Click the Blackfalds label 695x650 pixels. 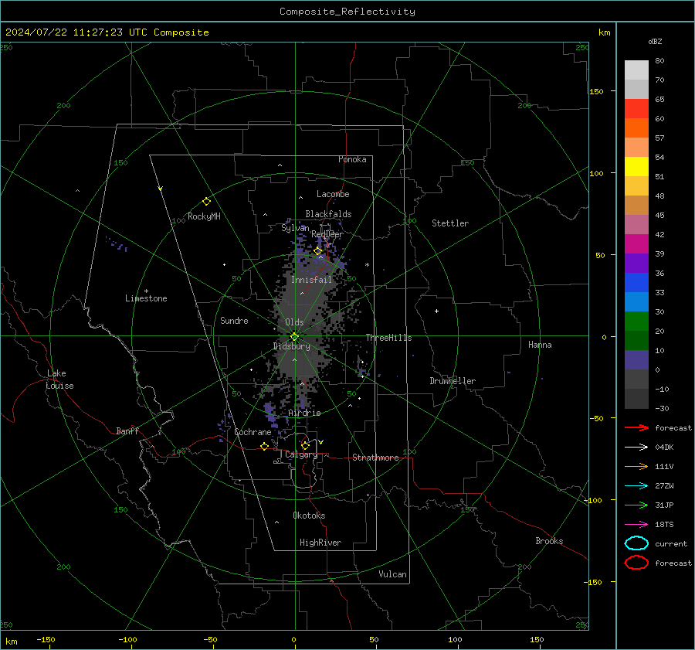click(328, 214)
